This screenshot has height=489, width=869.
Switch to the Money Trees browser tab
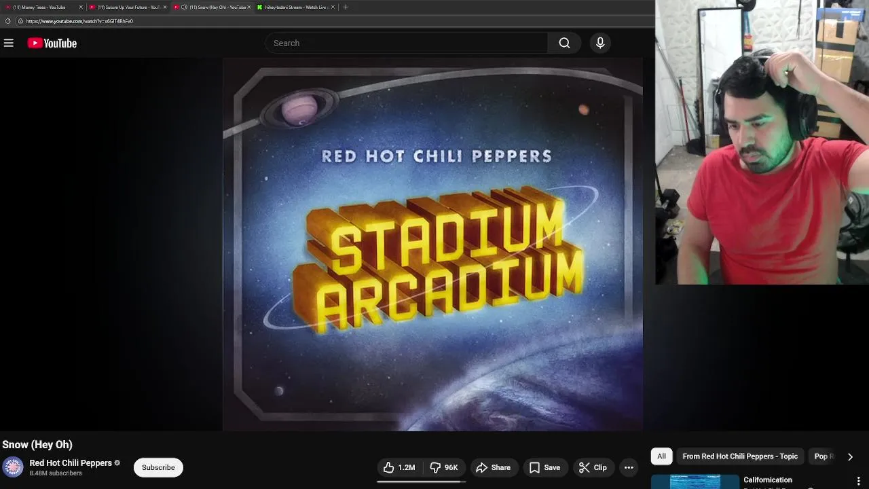(x=41, y=7)
